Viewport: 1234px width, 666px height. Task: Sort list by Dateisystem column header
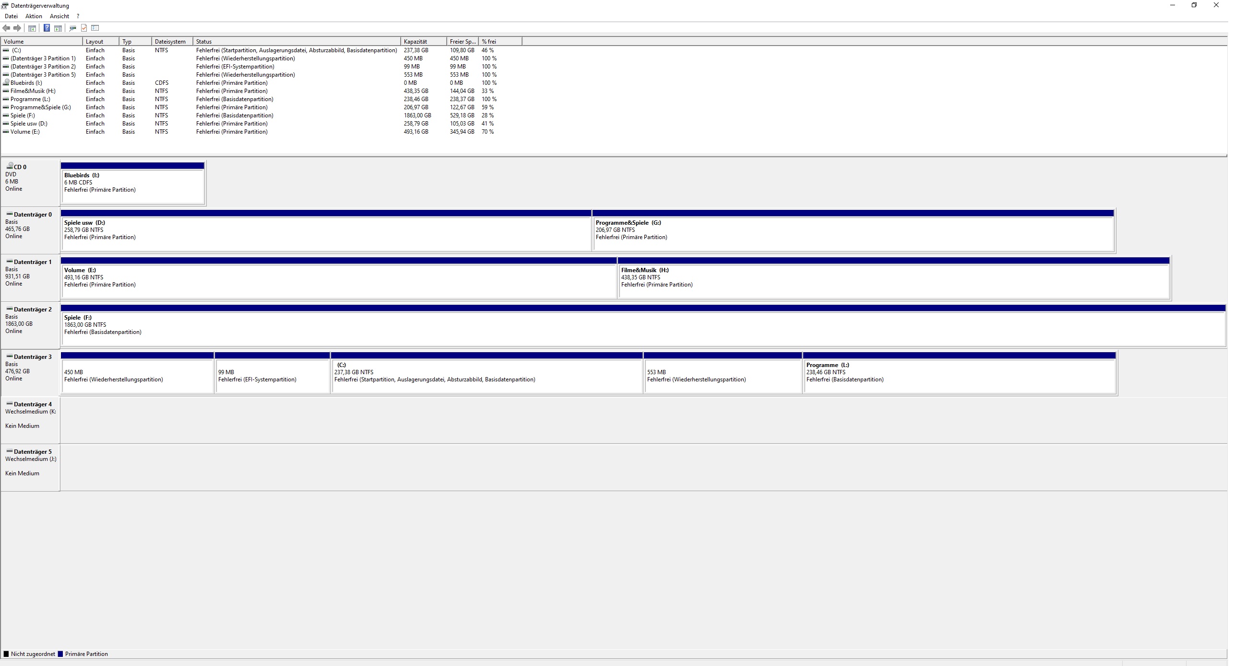(x=171, y=42)
